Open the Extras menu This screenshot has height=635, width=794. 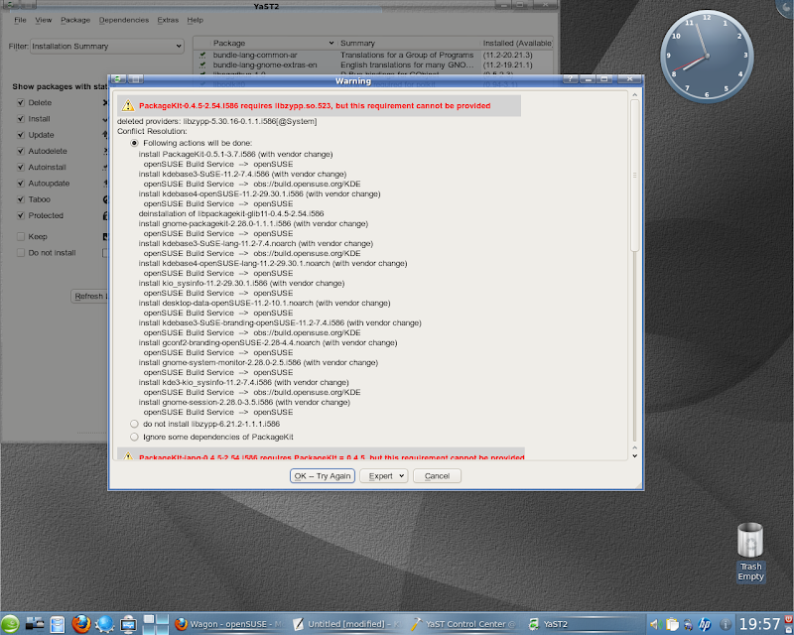click(x=168, y=20)
